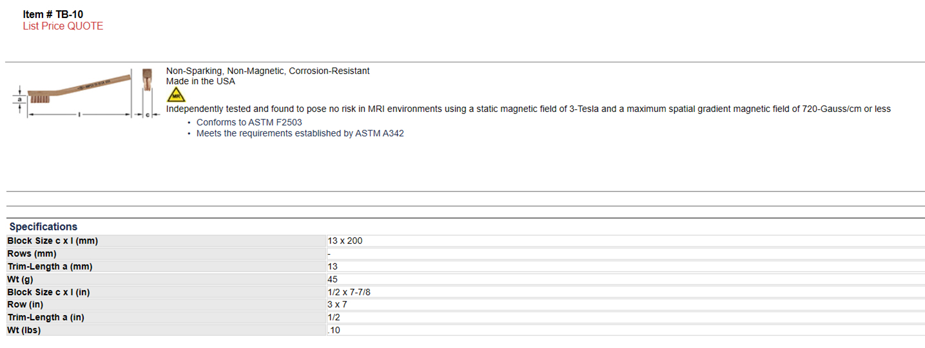
Task: Click the Block Size c x l (mm) label
Action: pos(53,241)
